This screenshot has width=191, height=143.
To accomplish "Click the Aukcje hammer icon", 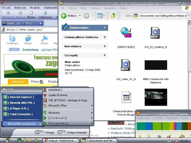I will tap(45, 38).
